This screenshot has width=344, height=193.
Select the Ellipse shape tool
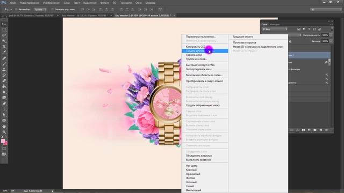click(4, 121)
